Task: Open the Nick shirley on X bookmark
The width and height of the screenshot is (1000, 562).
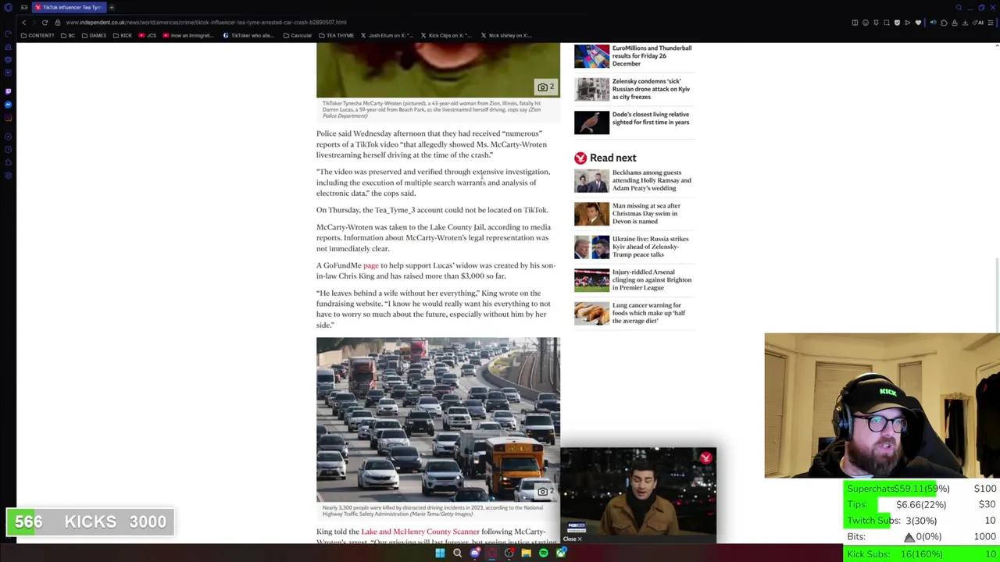Action: [506, 35]
